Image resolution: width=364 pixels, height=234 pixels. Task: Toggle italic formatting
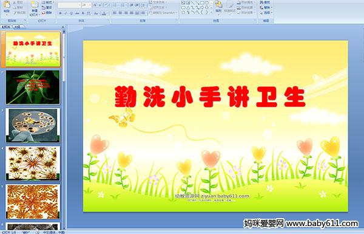pyautogui.click(x=66, y=13)
